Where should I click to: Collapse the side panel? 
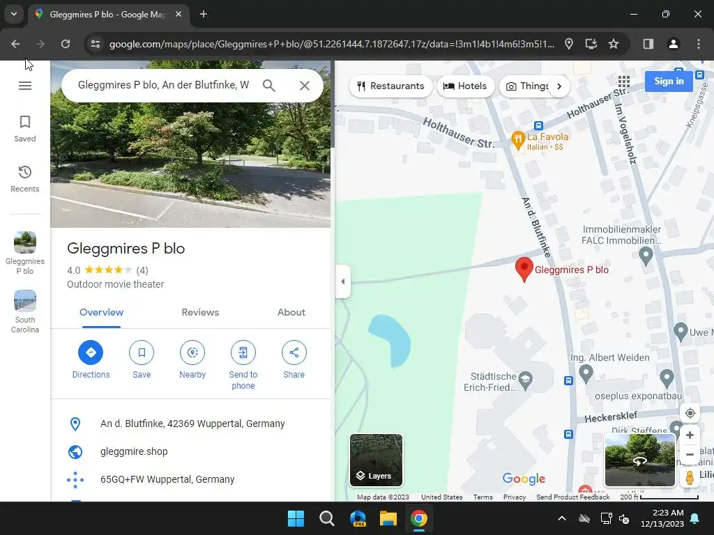(x=343, y=281)
